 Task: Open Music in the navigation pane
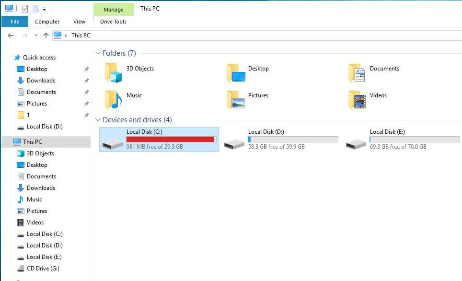34,199
